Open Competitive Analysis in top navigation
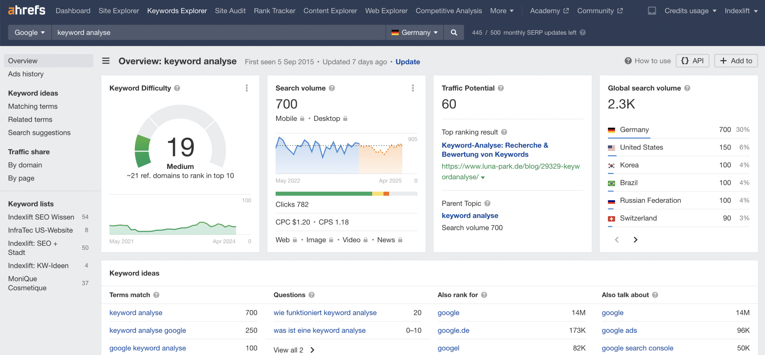This screenshot has width=765, height=355. (449, 11)
